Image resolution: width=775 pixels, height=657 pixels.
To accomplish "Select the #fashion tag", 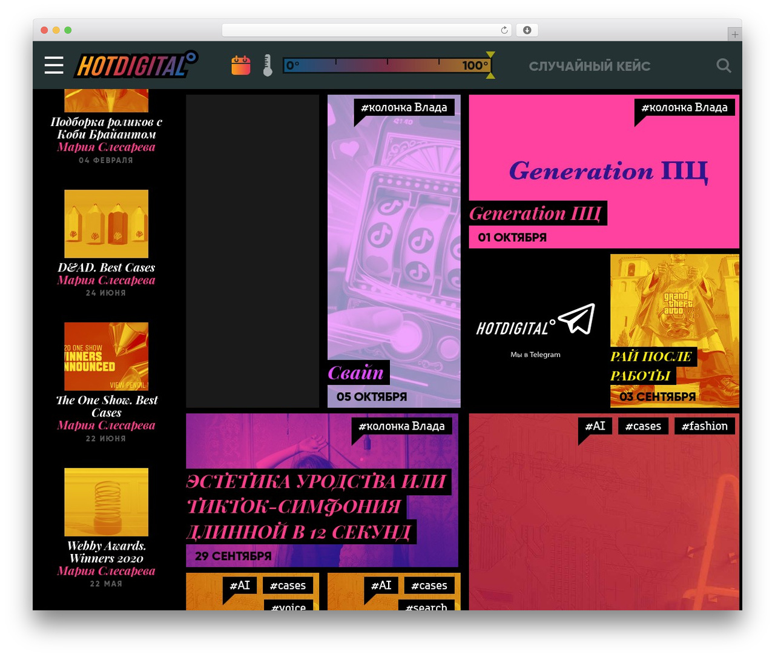I will pos(705,426).
